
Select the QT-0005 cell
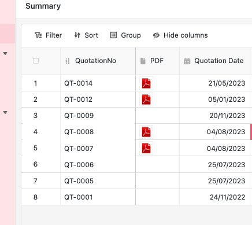(98, 181)
